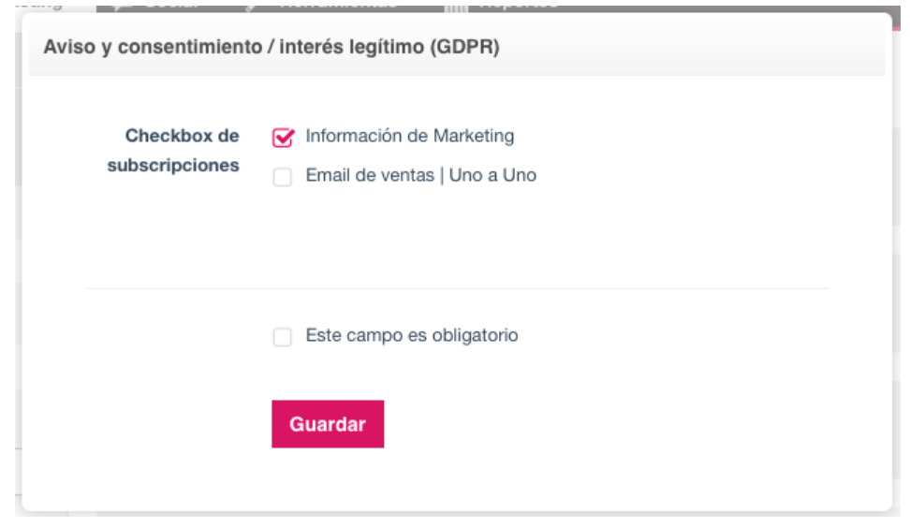
Task: Save the settings with the Guardar button
Action: tap(328, 423)
